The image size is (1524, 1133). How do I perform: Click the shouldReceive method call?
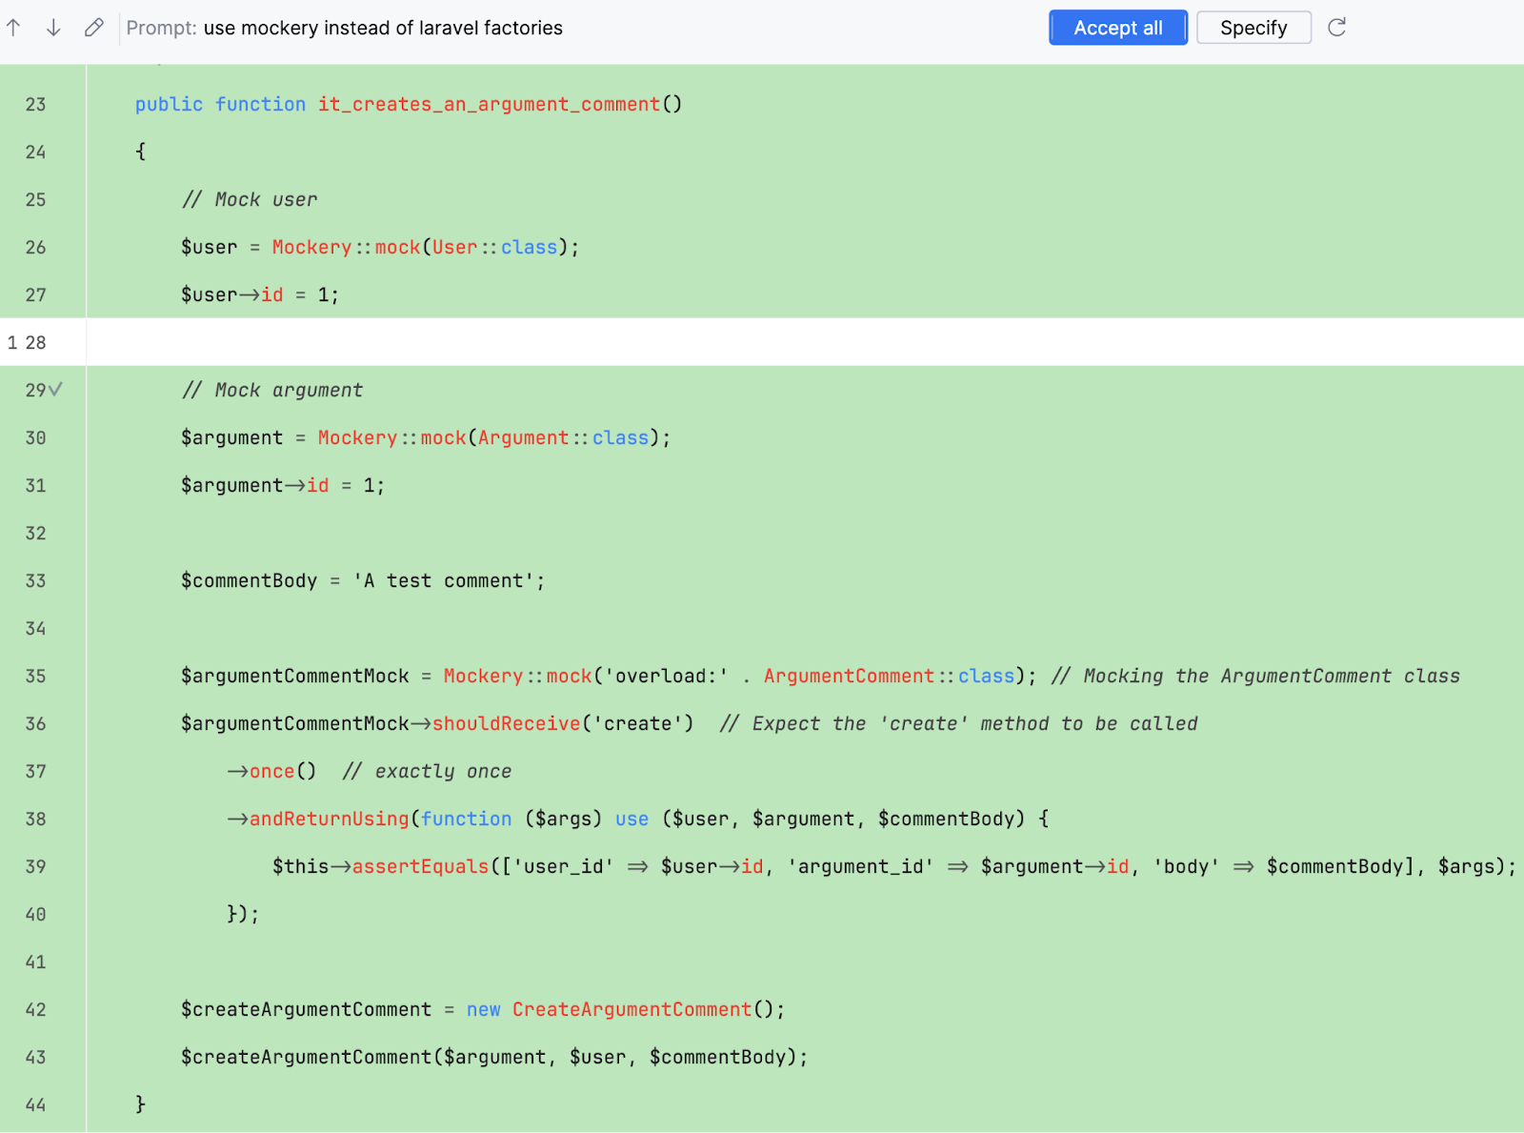tap(506, 724)
